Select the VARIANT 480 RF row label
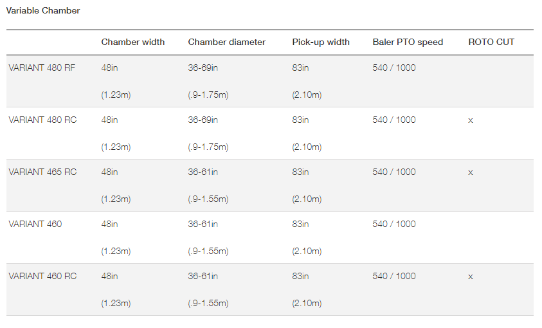Screen dimensions: 542x328 42,68
